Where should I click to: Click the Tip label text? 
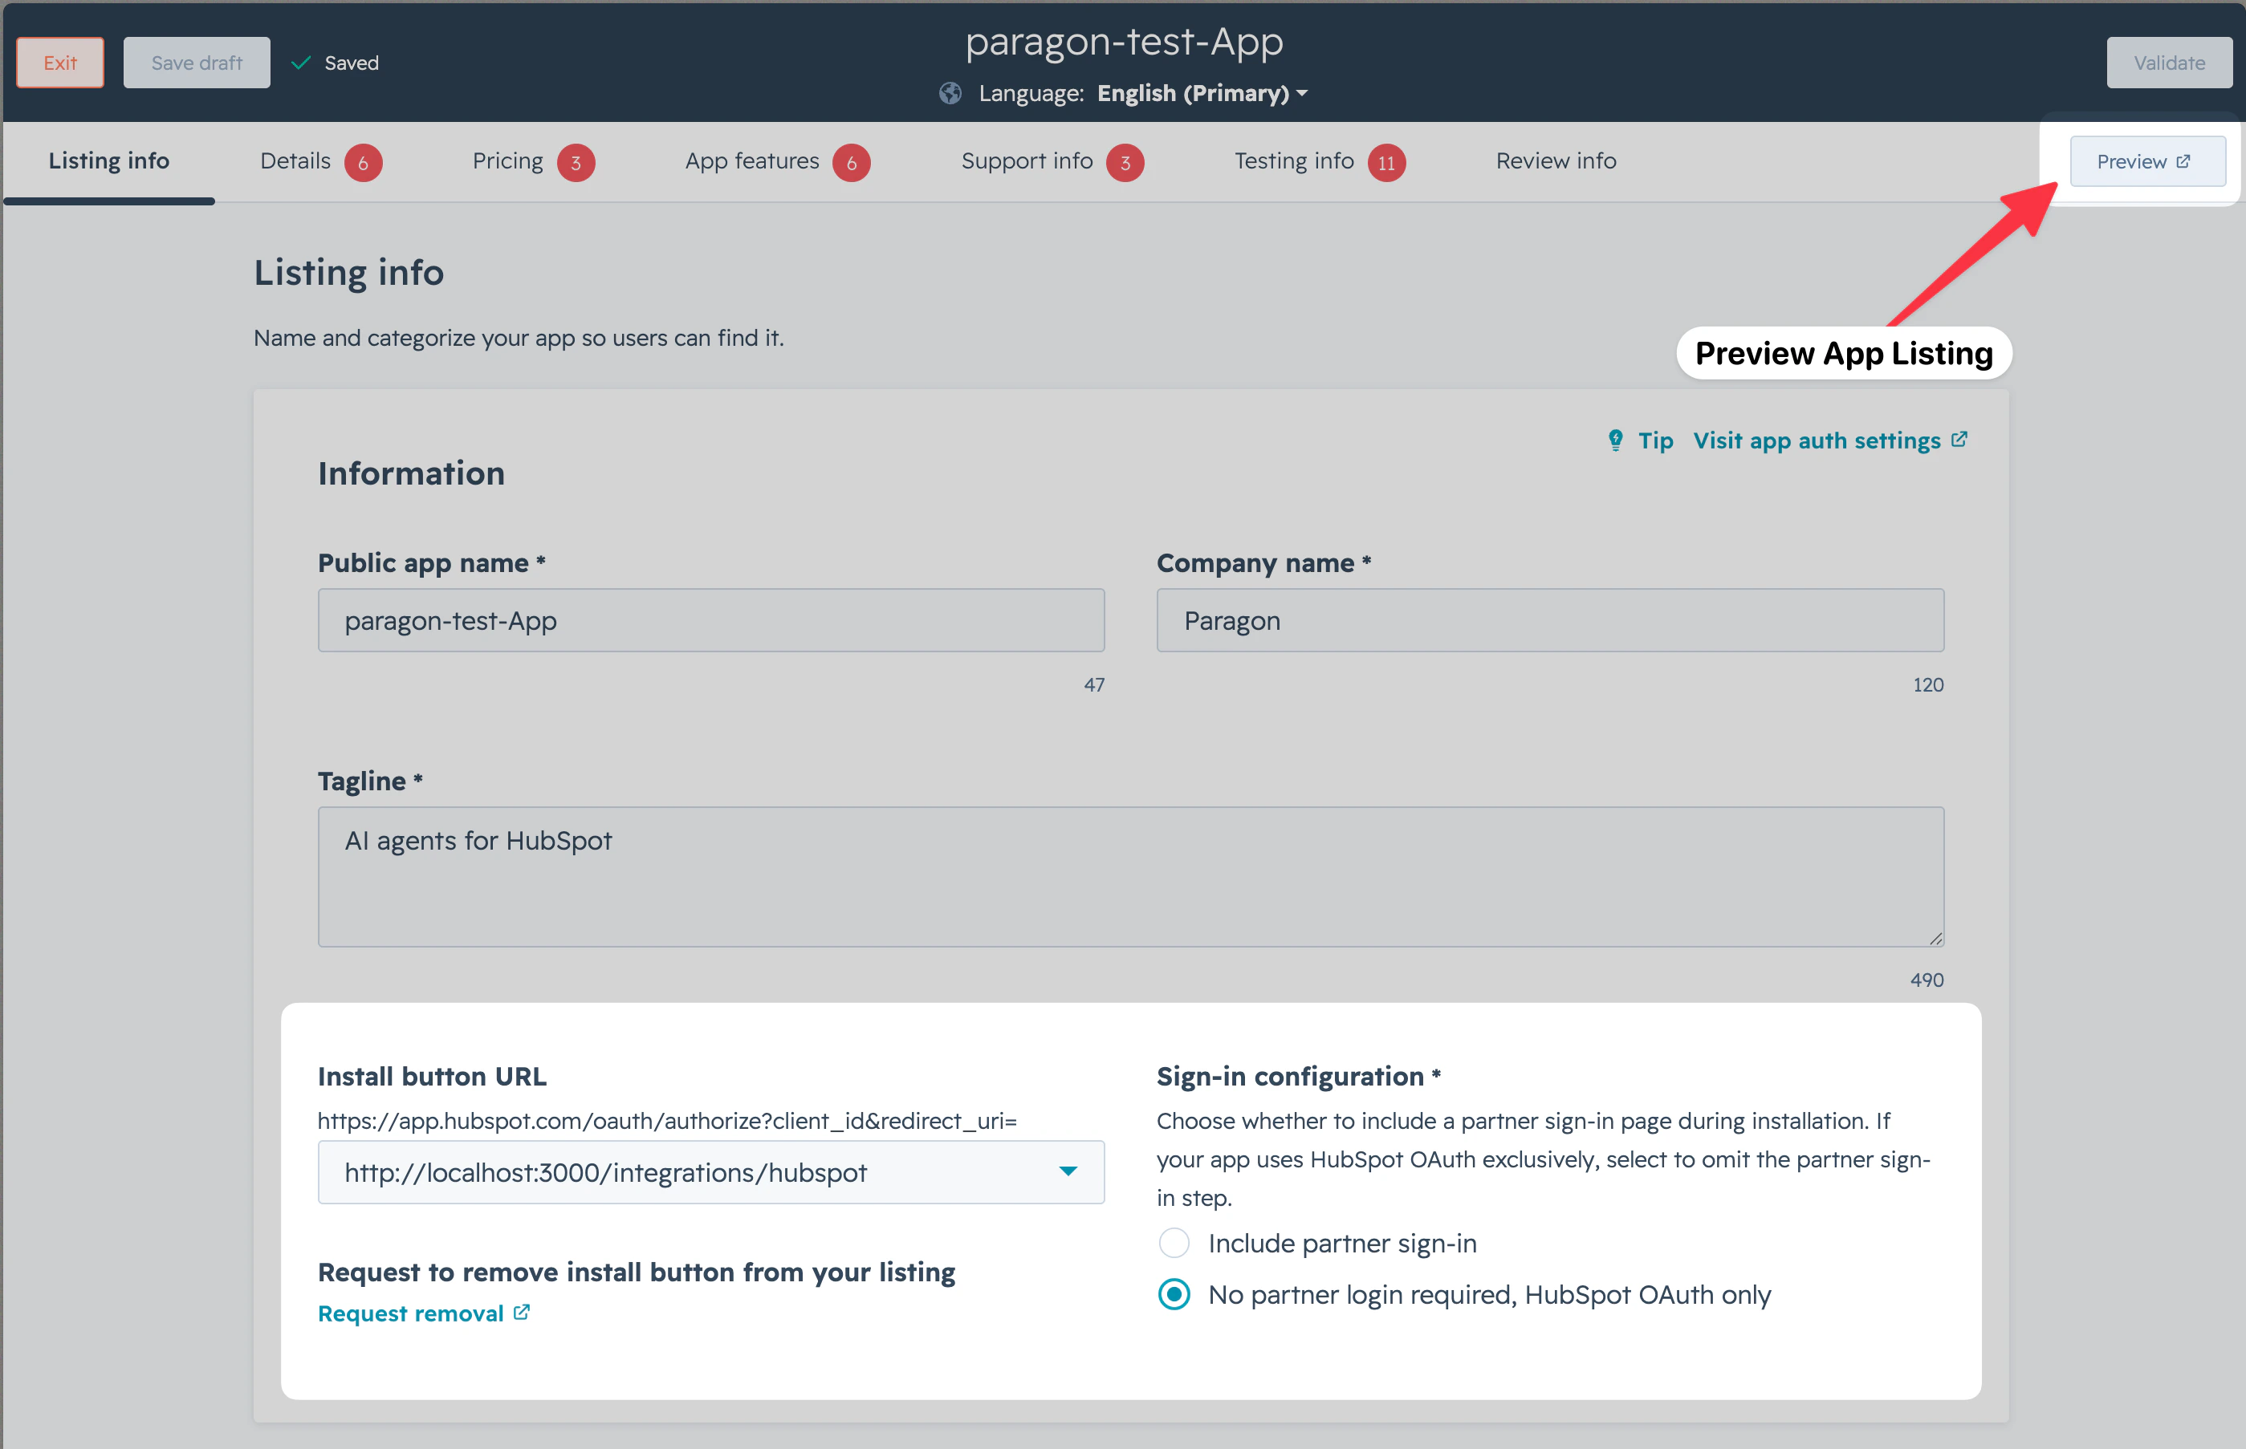click(1656, 440)
